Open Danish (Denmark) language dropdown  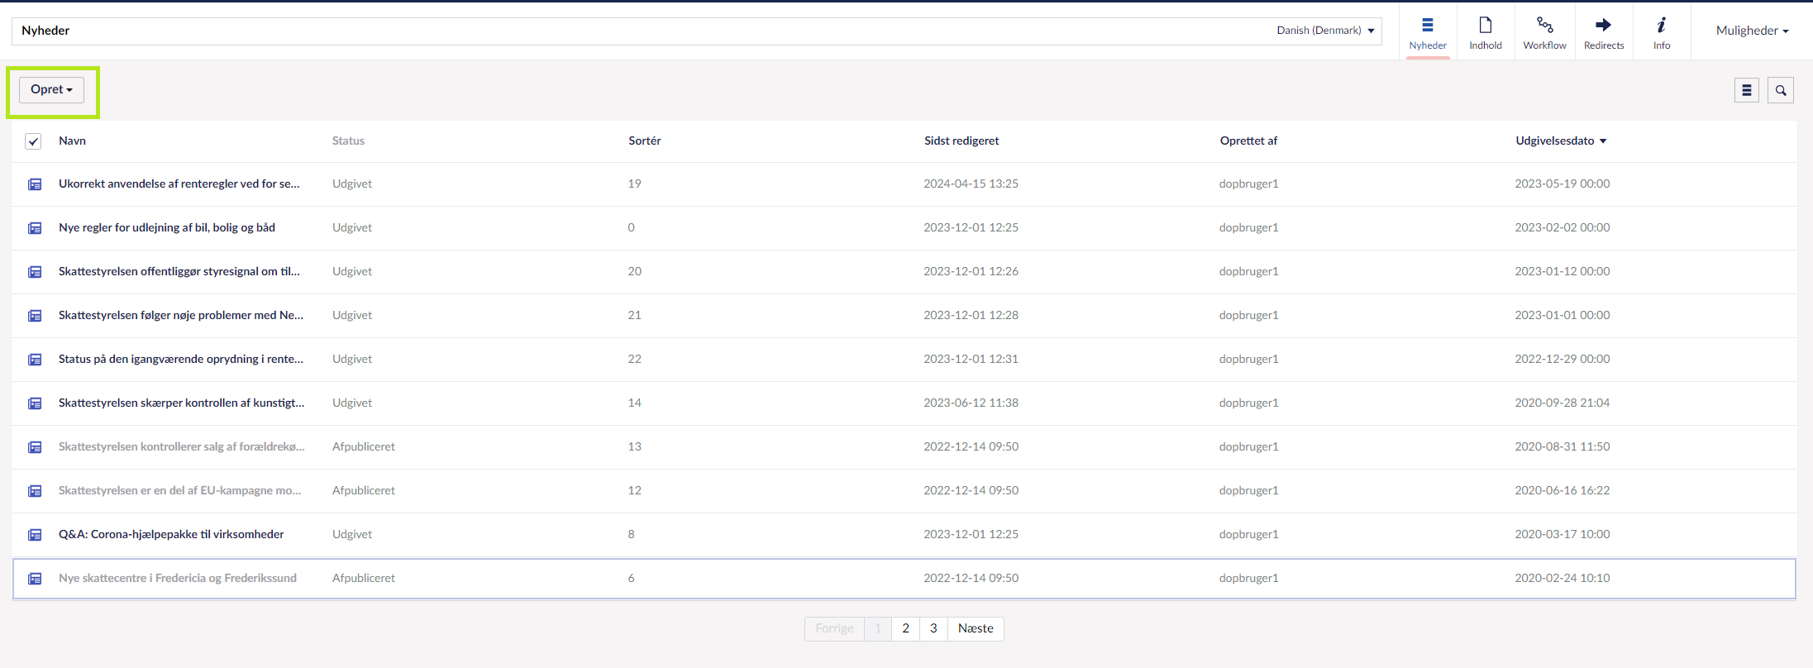coord(1324,31)
